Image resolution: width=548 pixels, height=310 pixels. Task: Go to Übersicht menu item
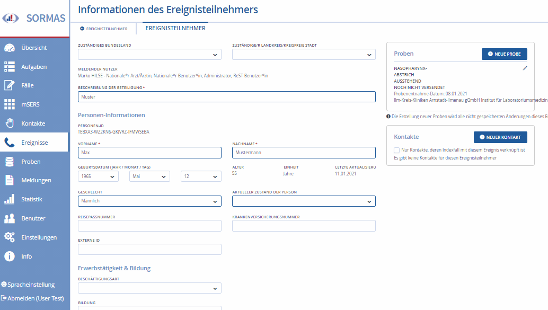(34, 48)
